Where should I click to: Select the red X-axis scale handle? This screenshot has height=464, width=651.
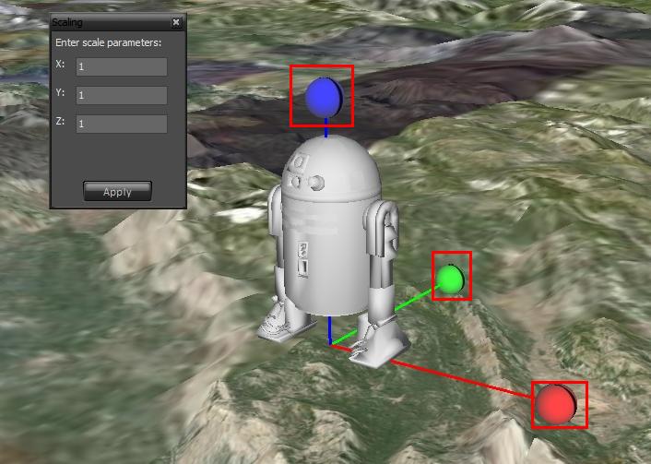(x=555, y=404)
